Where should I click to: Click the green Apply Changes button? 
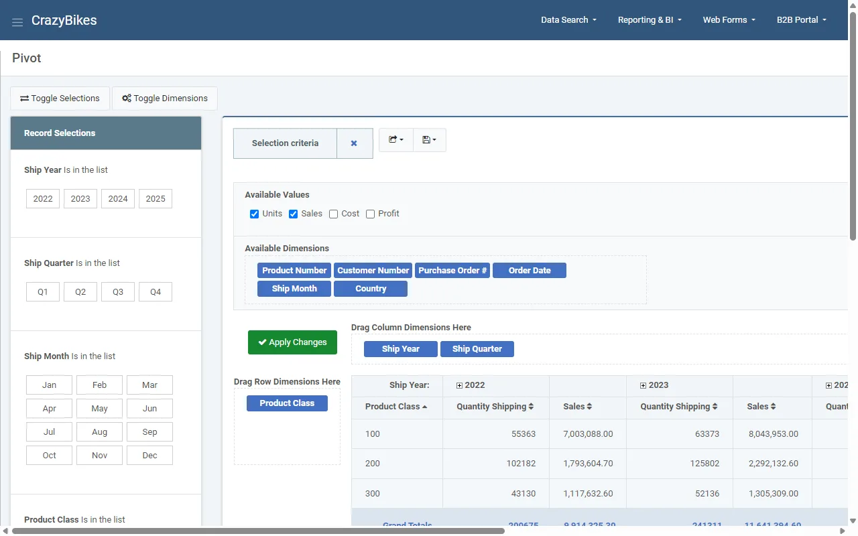292,342
